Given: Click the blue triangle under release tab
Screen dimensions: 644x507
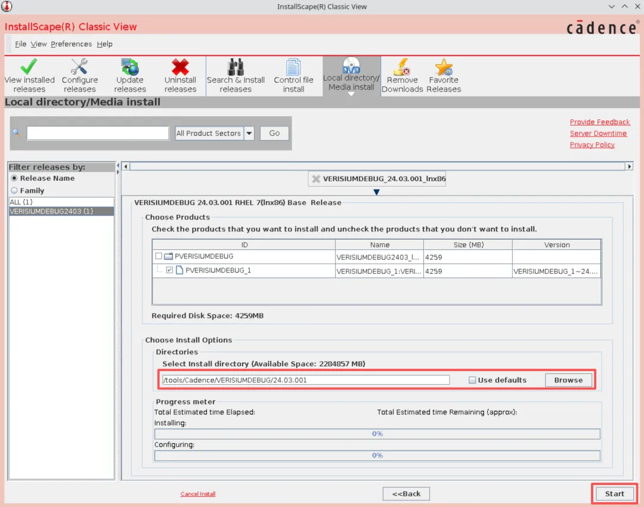Looking at the screenshot, I should click(377, 192).
